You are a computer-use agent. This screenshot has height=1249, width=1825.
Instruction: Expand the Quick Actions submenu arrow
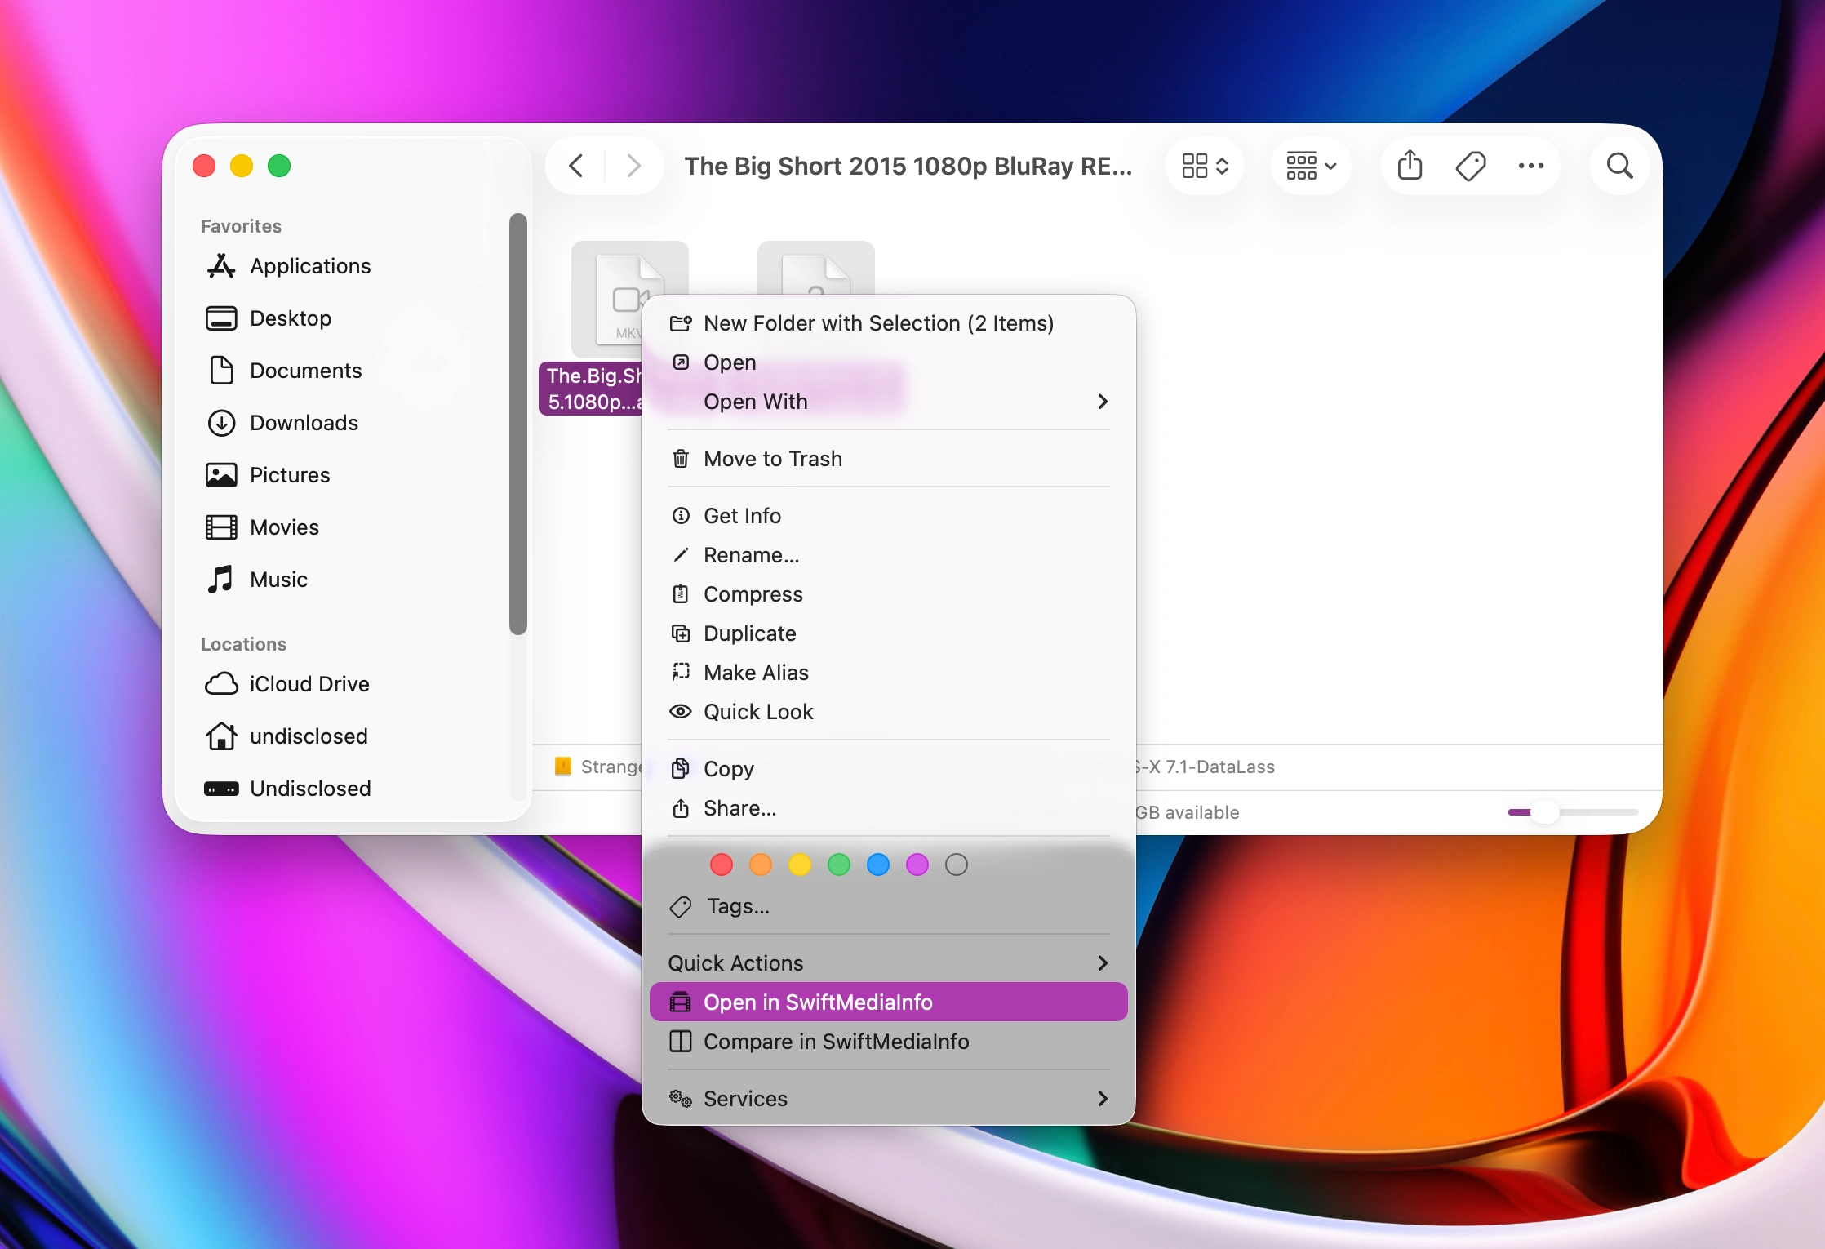(x=1103, y=962)
